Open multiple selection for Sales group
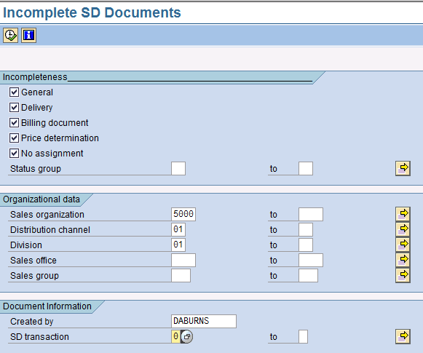Image resolution: width=423 pixels, height=353 pixels. pos(403,275)
